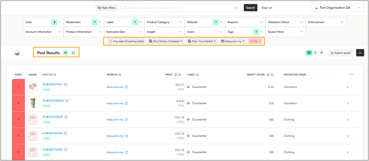Sort by Post ID column icon
Screen dimensions: 369x161
[55, 75]
